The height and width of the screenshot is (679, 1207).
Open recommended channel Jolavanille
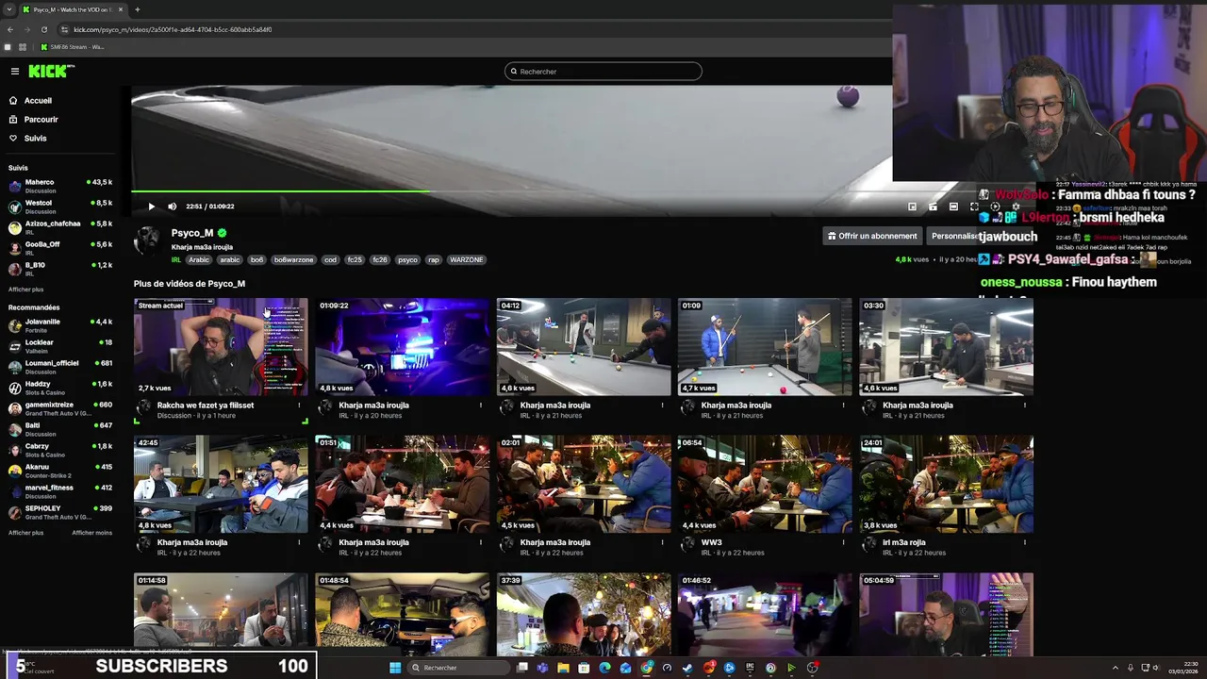click(60, 325)
